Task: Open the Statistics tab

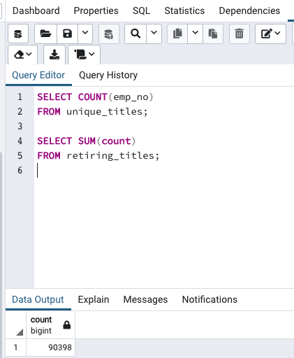Action: tap(184, 10)
